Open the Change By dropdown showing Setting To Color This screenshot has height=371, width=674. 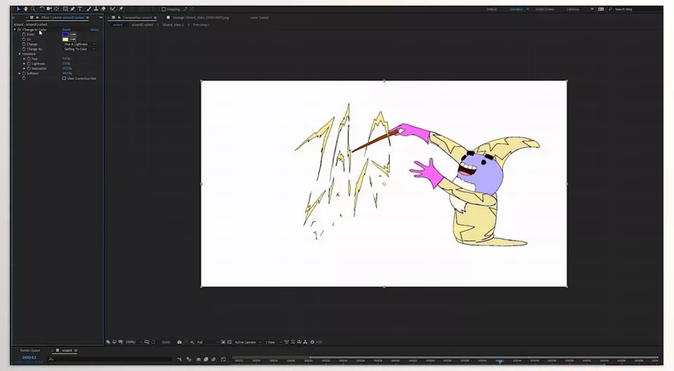[80, 49]
